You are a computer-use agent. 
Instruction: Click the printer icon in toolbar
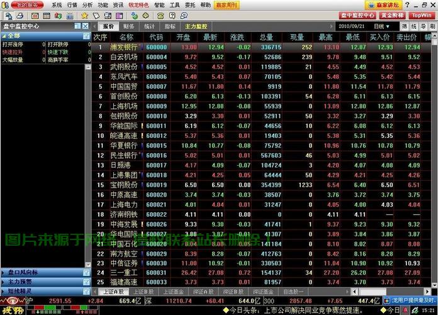point(20,16)
